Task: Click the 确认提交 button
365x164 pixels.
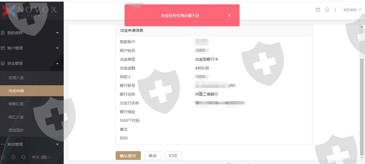Action: (128, 156)
